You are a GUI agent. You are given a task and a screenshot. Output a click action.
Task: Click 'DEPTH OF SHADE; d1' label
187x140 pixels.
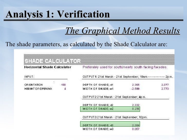98,85
